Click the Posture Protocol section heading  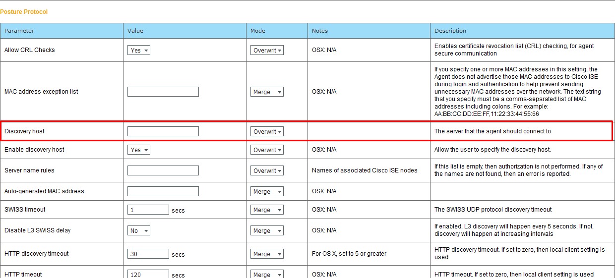[x=24, y=11]
